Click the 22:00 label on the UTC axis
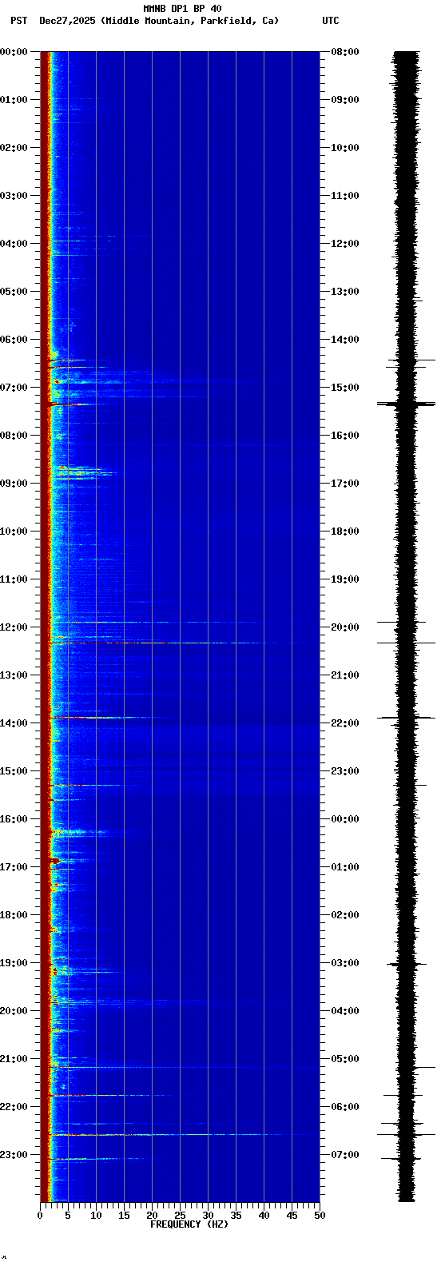Image resolution: width=441 pixels, height=1266 pixels. click(345, 723)
